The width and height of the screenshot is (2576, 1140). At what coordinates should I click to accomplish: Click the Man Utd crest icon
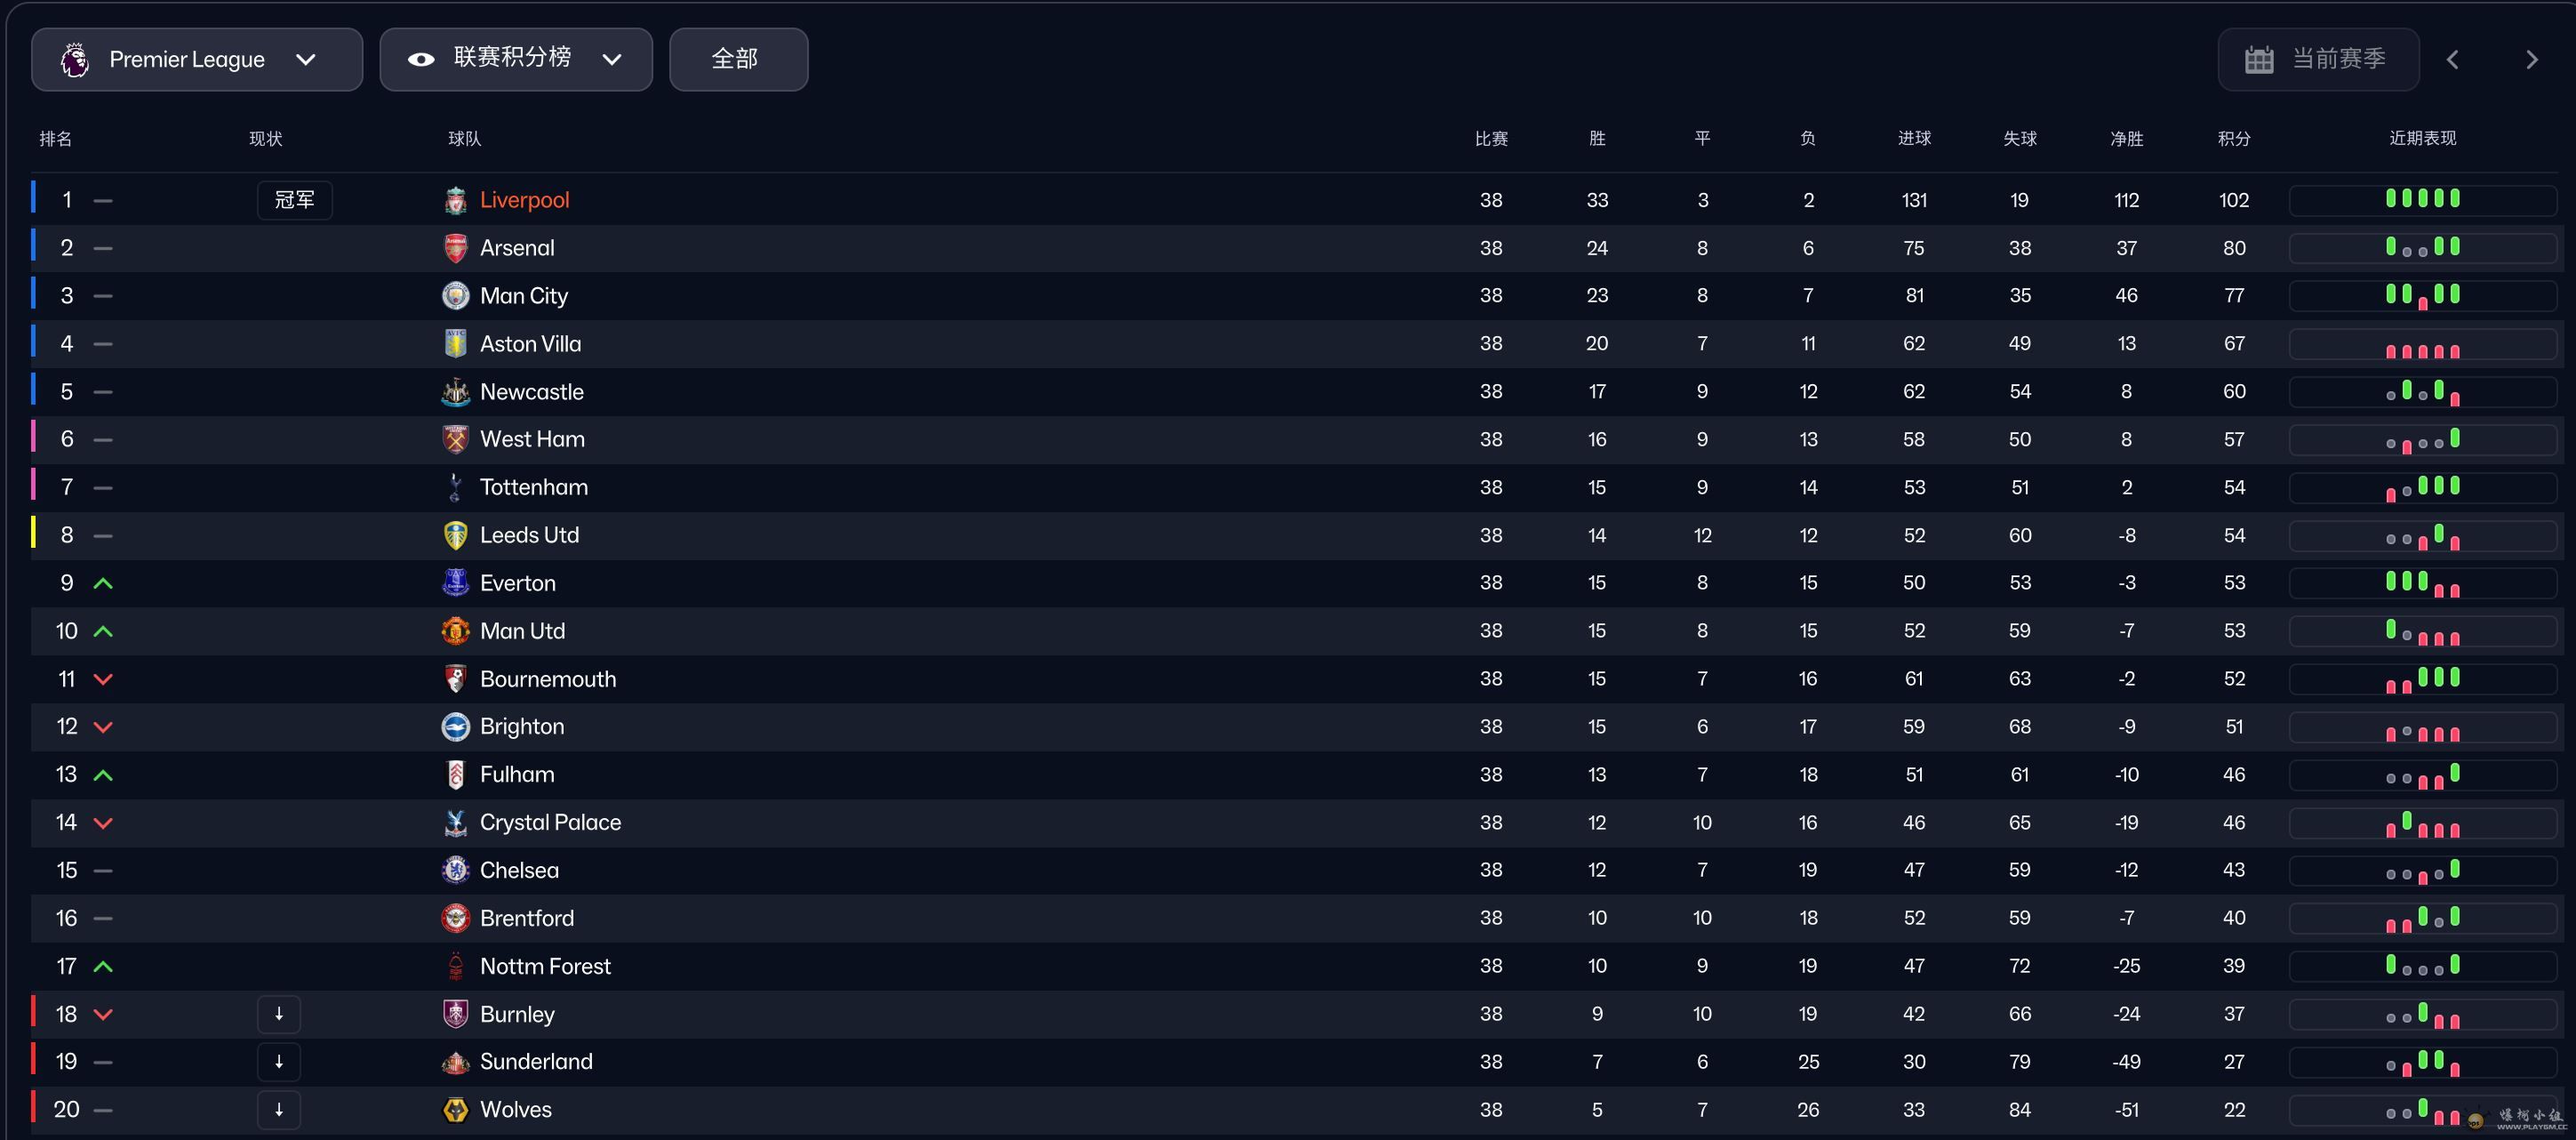coord(455,631)
